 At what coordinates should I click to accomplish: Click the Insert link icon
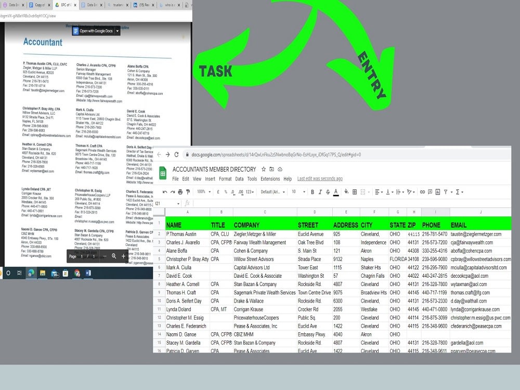422,192
